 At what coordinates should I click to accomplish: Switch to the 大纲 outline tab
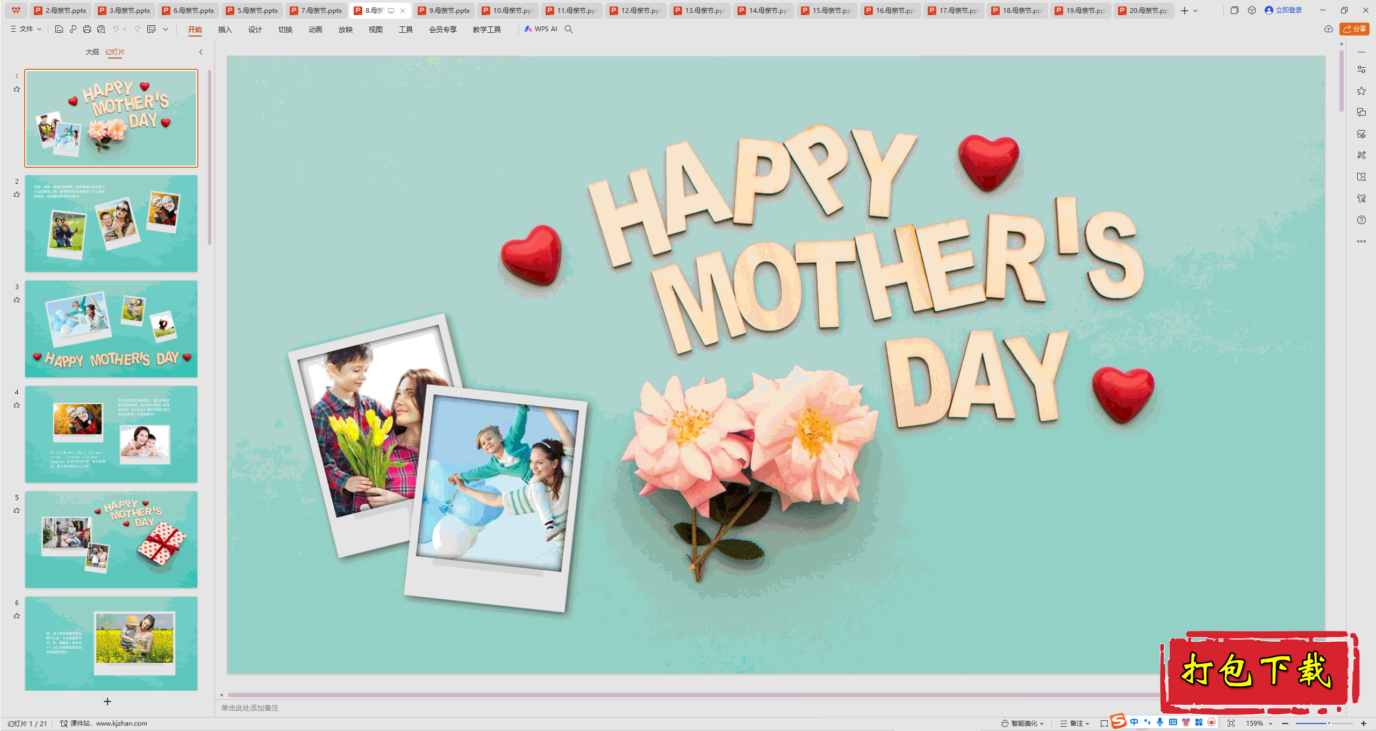92,52
